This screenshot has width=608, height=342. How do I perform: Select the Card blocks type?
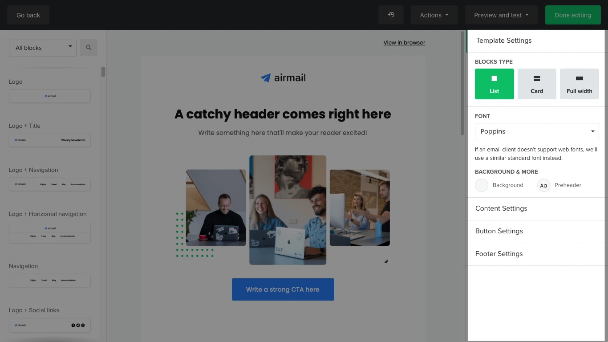[537, 84]
